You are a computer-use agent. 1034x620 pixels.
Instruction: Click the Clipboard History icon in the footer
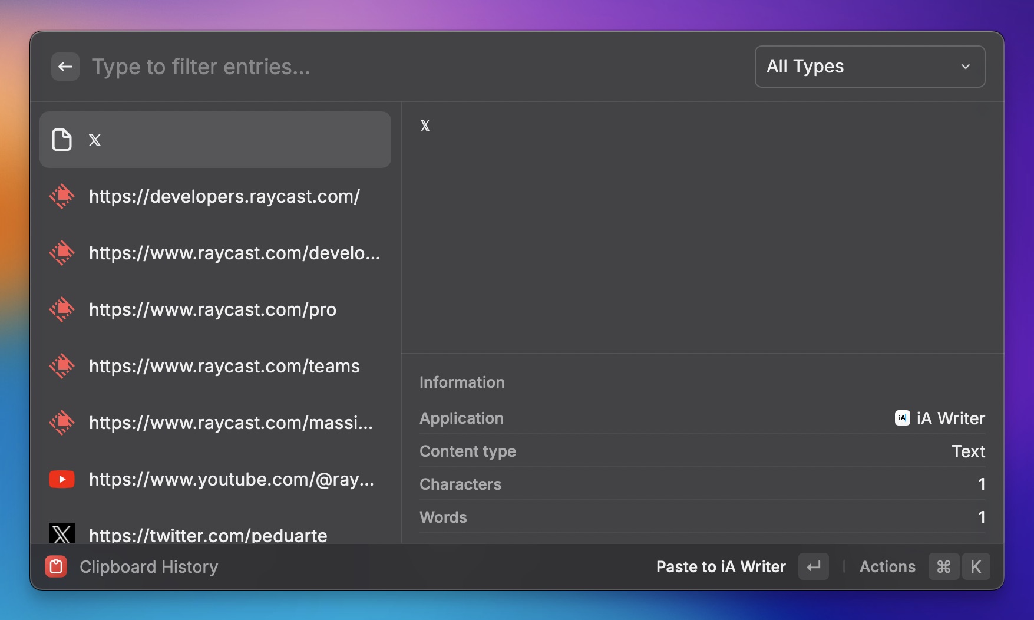[56, 566]
